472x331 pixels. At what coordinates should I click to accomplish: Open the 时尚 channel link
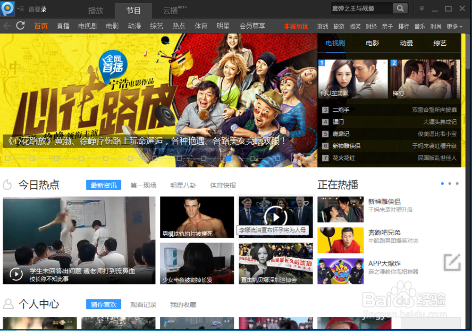click(x=436, y=26)
